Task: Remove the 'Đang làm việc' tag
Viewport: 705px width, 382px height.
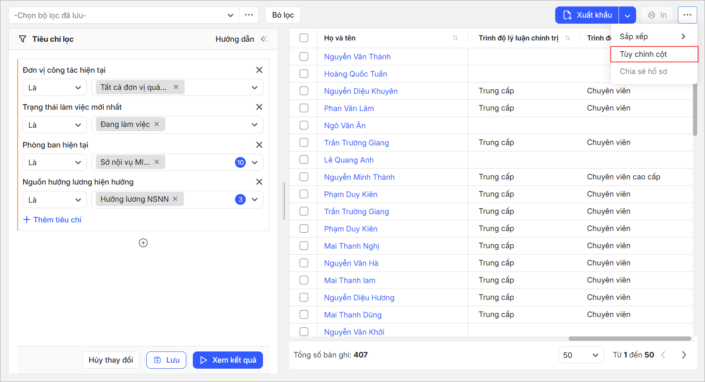Action: (157, 124)
